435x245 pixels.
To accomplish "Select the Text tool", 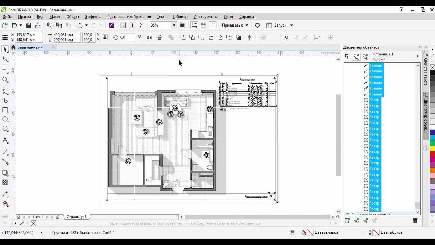I will 5,140.
